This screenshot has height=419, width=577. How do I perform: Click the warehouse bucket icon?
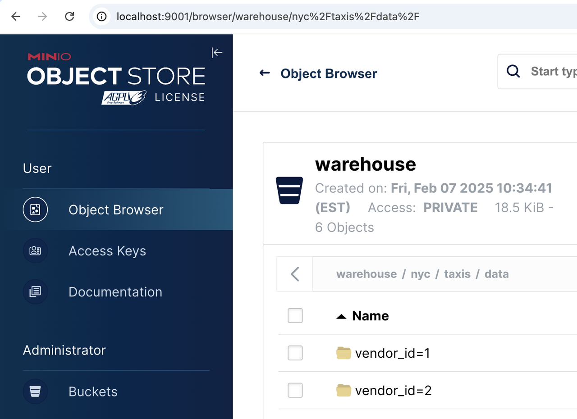(289, 191)
